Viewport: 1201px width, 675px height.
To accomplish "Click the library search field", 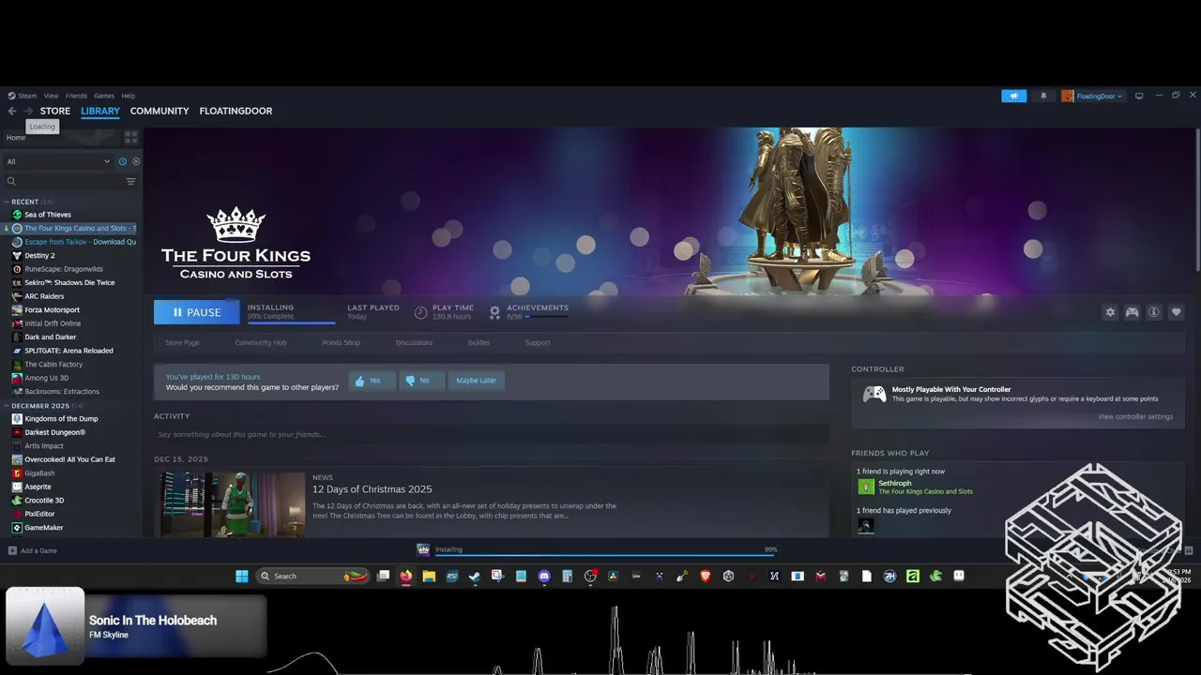I will [64, 182].
